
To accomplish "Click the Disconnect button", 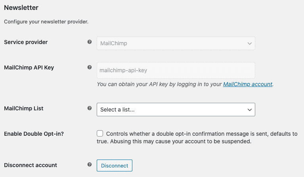I will point(115,165).
